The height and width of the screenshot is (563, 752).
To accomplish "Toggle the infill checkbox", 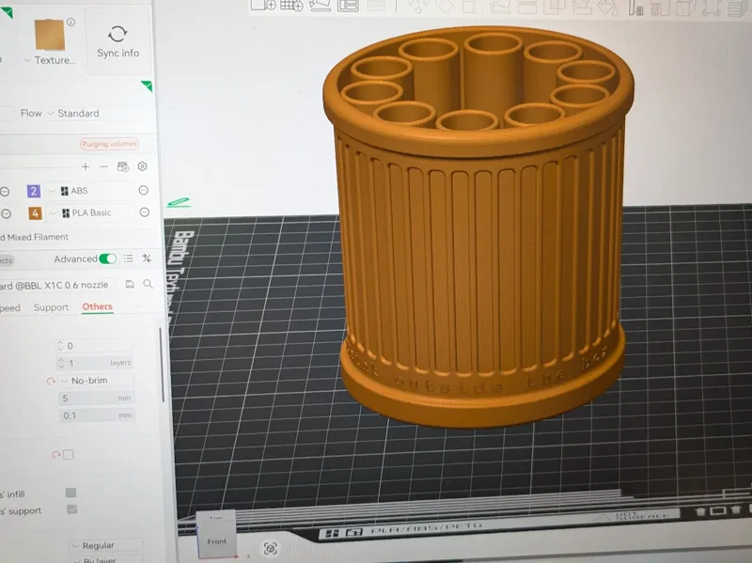I will [x=71, y=493].
